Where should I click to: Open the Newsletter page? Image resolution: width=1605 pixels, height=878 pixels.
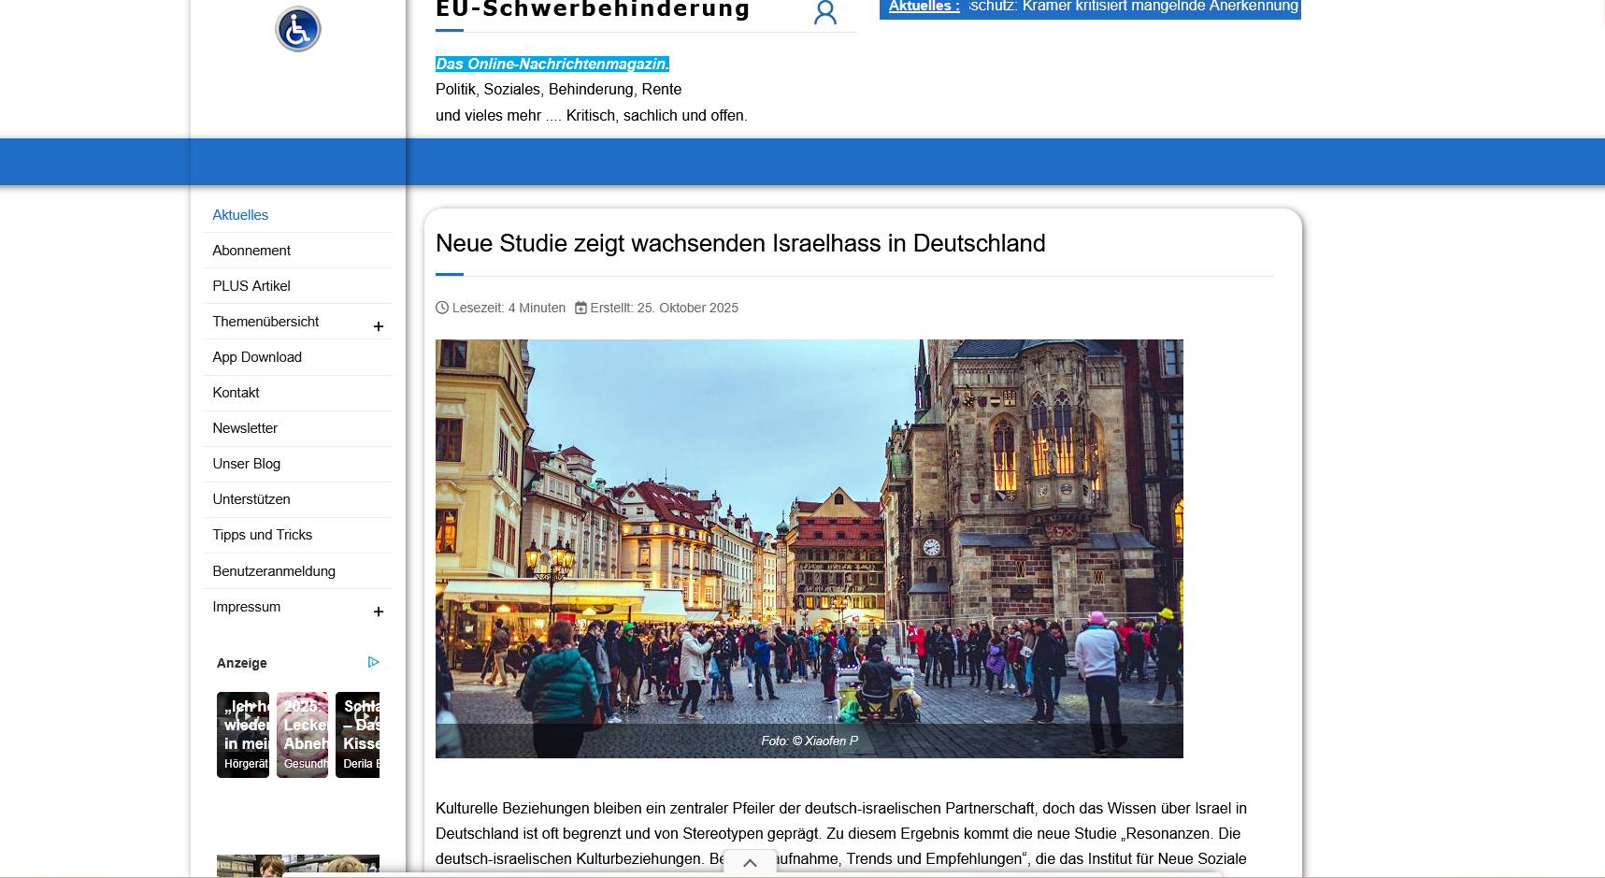click(x=245, y=427)
